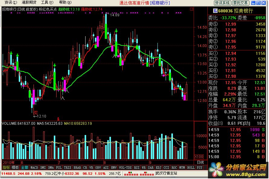Click the red 买 signal marker near 12.10
The width and height of the screenshot is (269, 179).
click(x=35, y=113)
